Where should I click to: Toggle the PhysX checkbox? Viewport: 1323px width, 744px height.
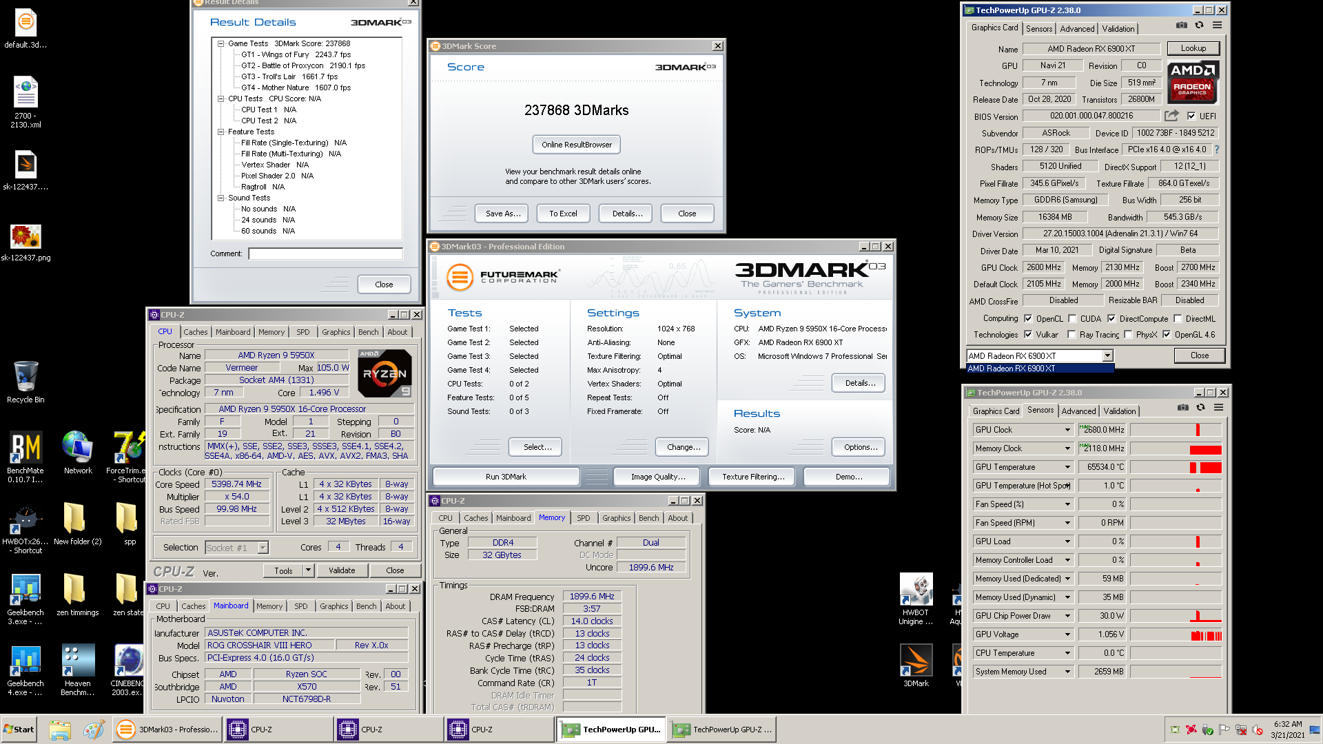tap(1128, 334)
